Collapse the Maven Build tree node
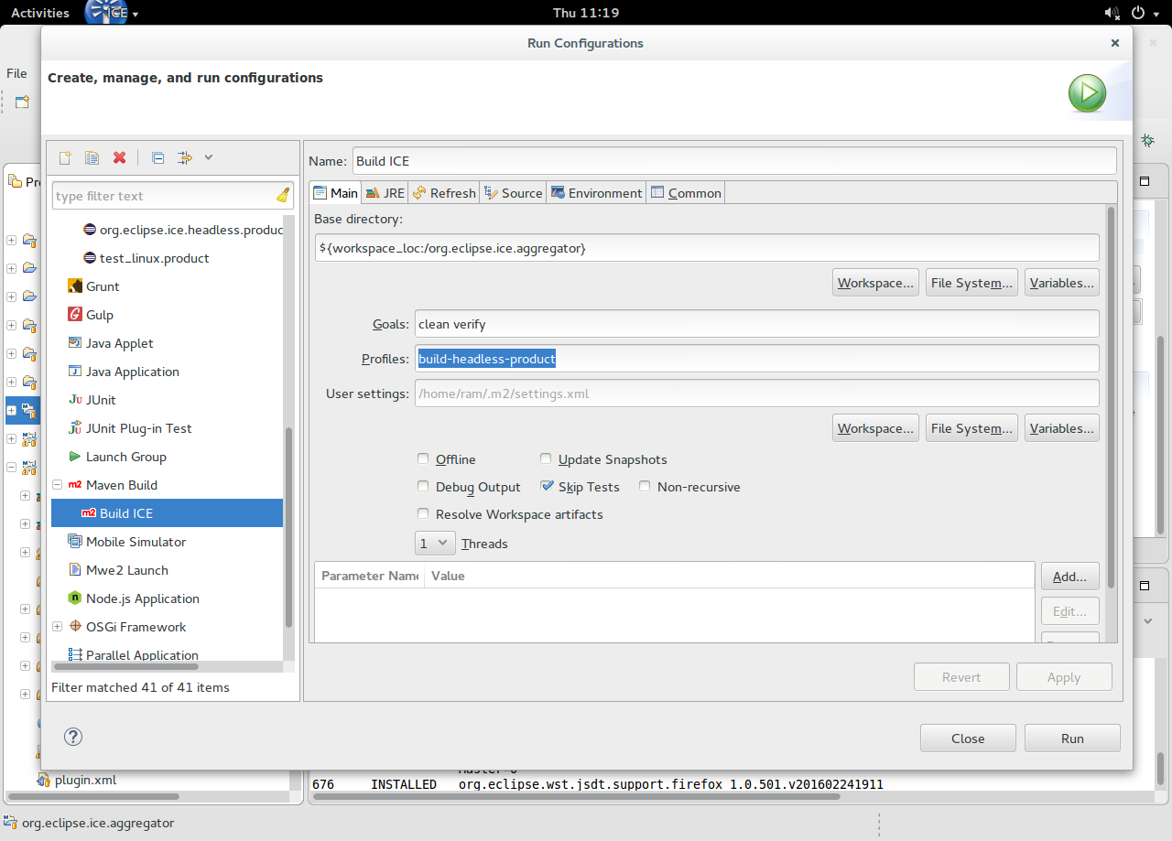Screen dimensions: 1172x841 pos(57,485)
